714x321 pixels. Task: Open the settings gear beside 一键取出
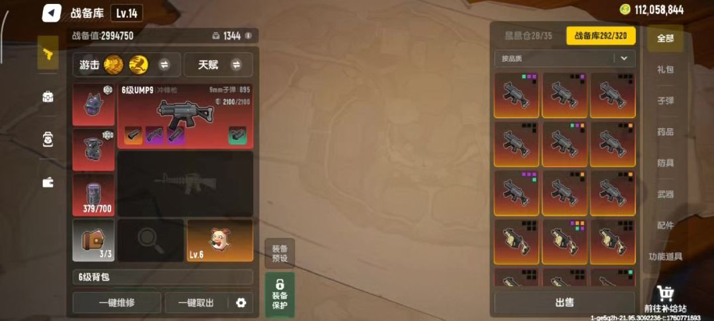pos(241,303)
